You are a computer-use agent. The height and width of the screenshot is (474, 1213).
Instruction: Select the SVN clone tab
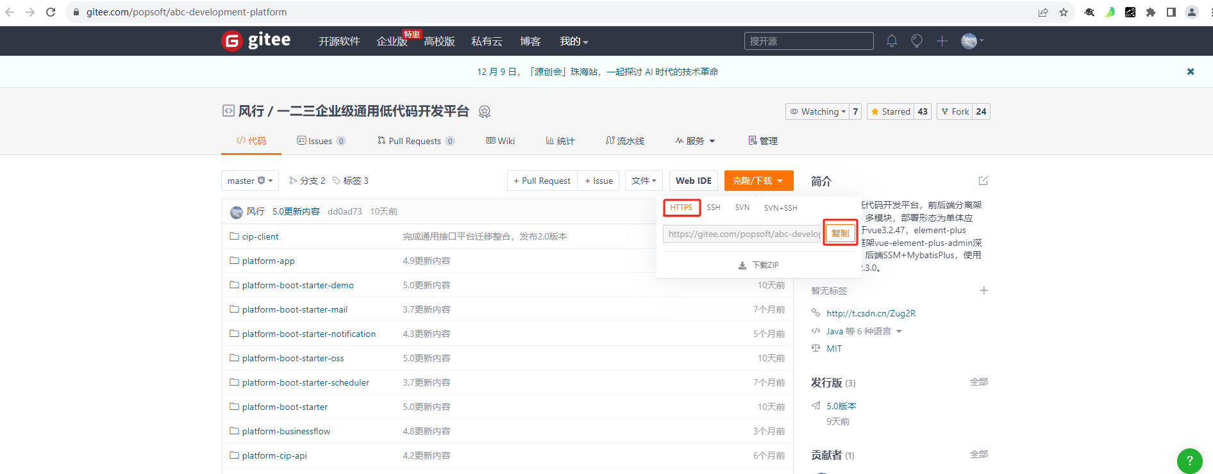[x=742, y=208]
